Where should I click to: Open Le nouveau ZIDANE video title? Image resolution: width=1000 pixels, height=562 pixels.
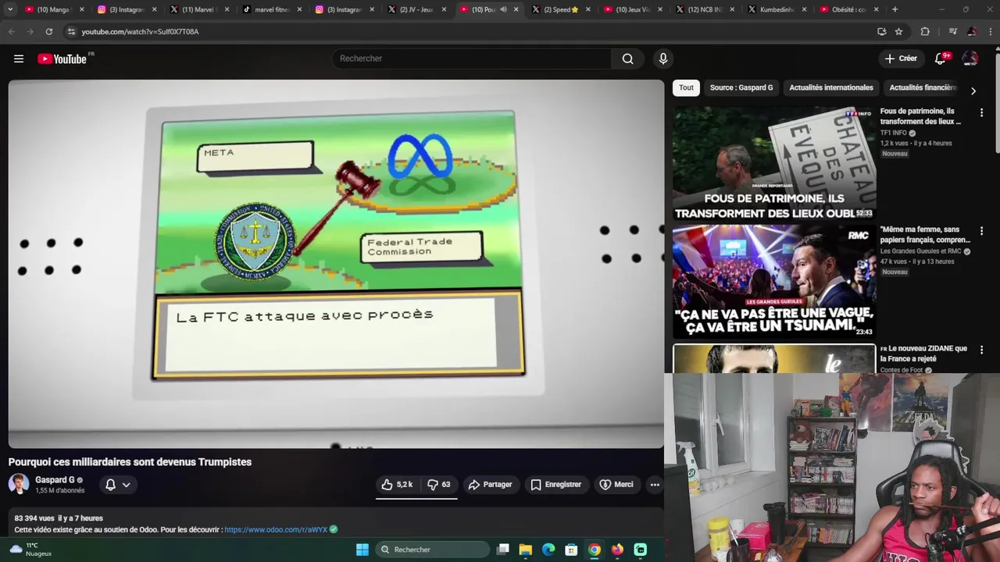pyautogui.click(x=923, y=354)
